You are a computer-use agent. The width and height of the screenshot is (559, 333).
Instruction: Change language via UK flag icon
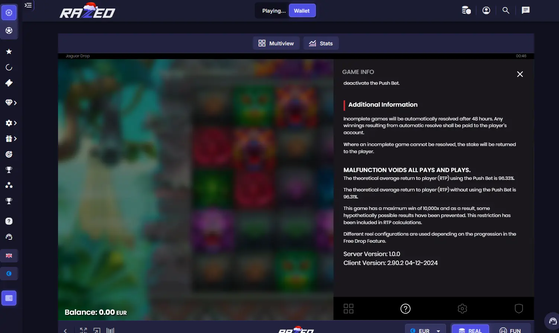coord(9,256)
